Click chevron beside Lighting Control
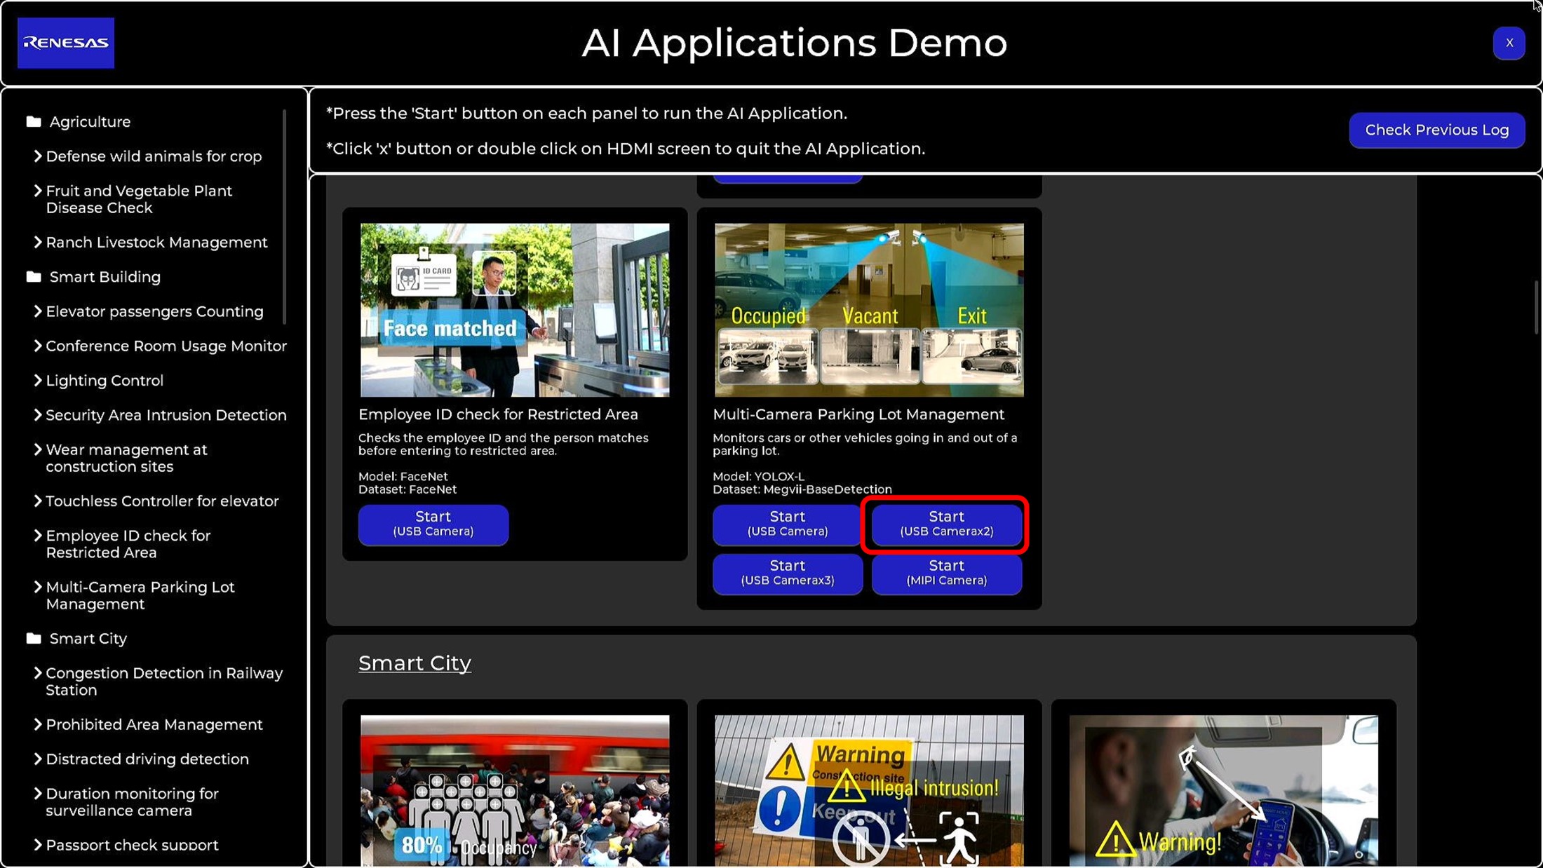1543x868 pixels. (37, 380)
